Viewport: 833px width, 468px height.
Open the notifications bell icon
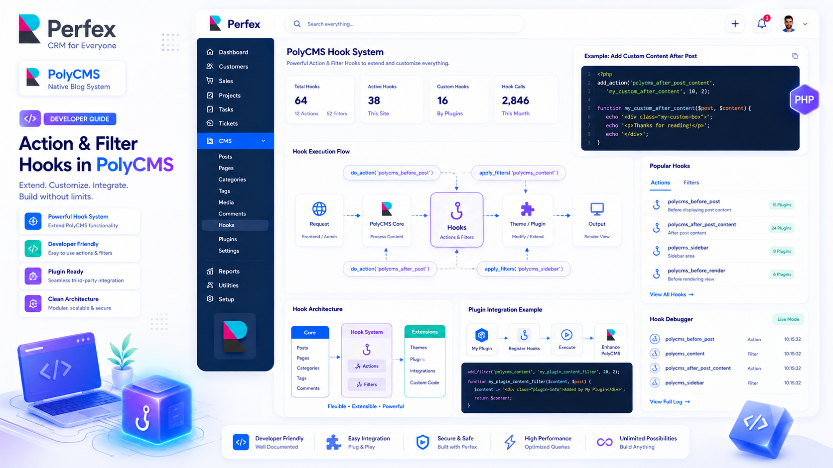762,23
